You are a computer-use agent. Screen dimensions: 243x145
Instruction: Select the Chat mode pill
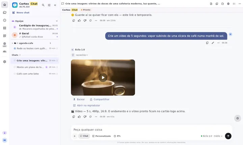84,136
